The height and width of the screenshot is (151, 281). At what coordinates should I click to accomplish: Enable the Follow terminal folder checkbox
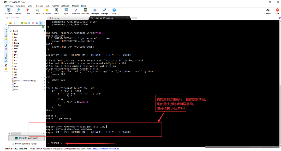(13, 144)
